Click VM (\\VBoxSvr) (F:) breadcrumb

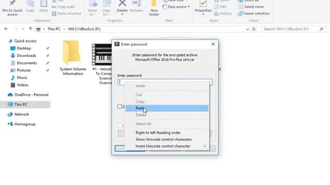(x=84, y=29)
